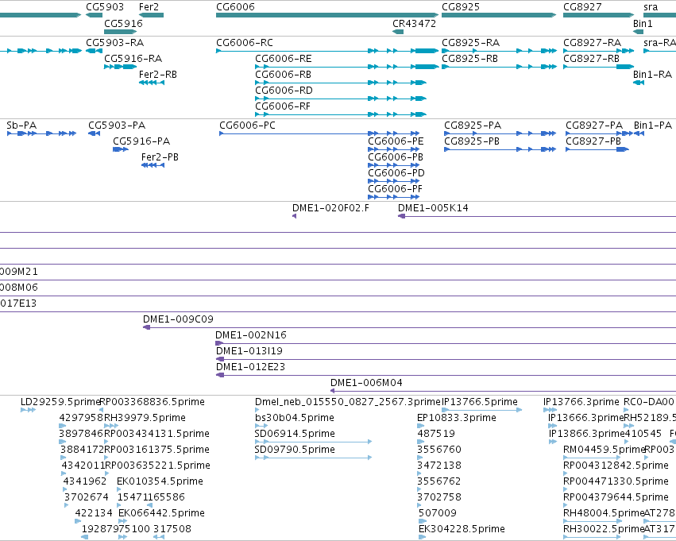676x541 pixels.
Task: Click transcript CG8925-RB label
Action: [470, 59]
